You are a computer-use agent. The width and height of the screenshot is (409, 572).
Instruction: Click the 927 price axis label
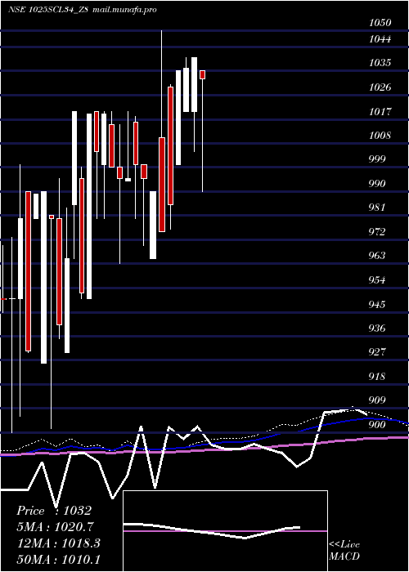(377, 352)
